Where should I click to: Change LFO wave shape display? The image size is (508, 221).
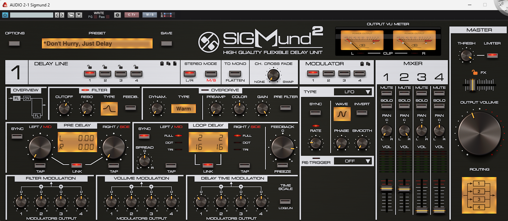click(342, 114)
